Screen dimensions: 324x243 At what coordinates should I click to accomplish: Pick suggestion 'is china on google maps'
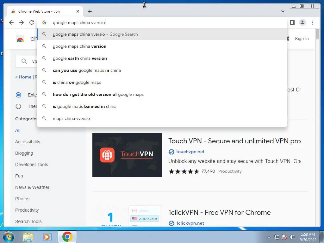coord(162,82)
